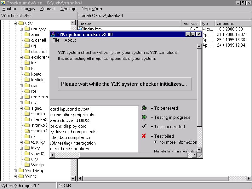Click the Testing in progress green indicator
The image size is (252, 189).
pyautogui.click(x=144, y=117)
